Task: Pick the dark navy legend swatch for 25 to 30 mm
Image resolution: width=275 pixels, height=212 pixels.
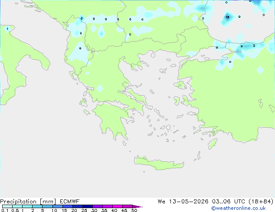Action: [x=88, y=206]
